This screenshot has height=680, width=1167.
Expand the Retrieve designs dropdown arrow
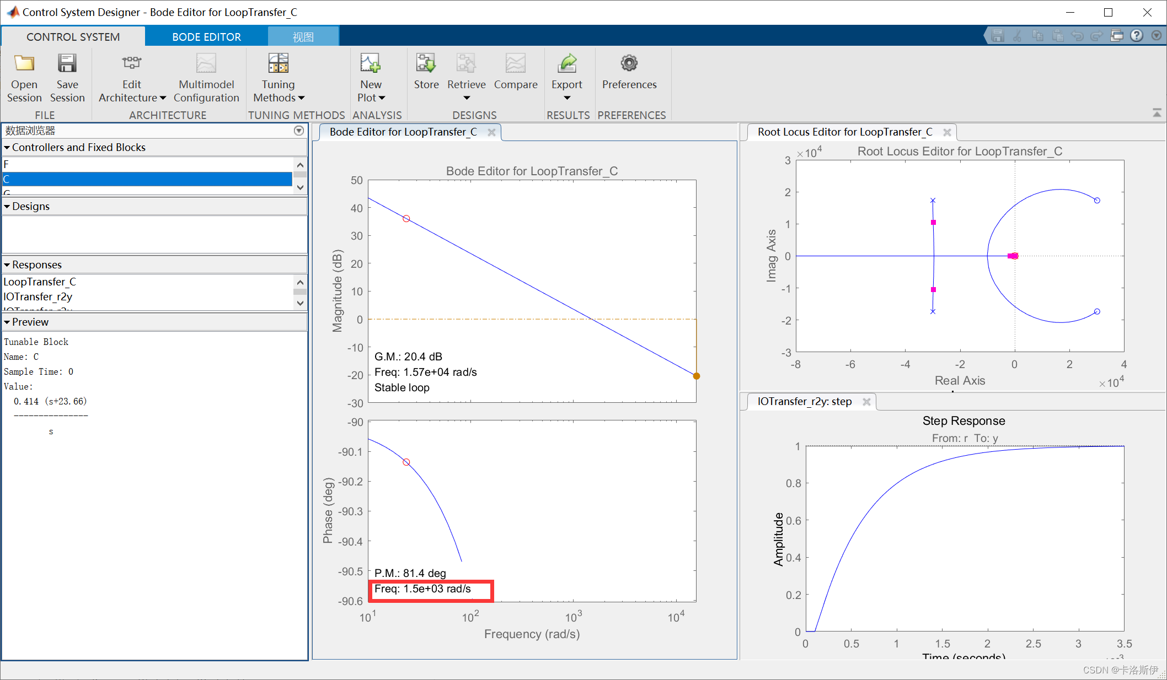[x=467, y=98]
